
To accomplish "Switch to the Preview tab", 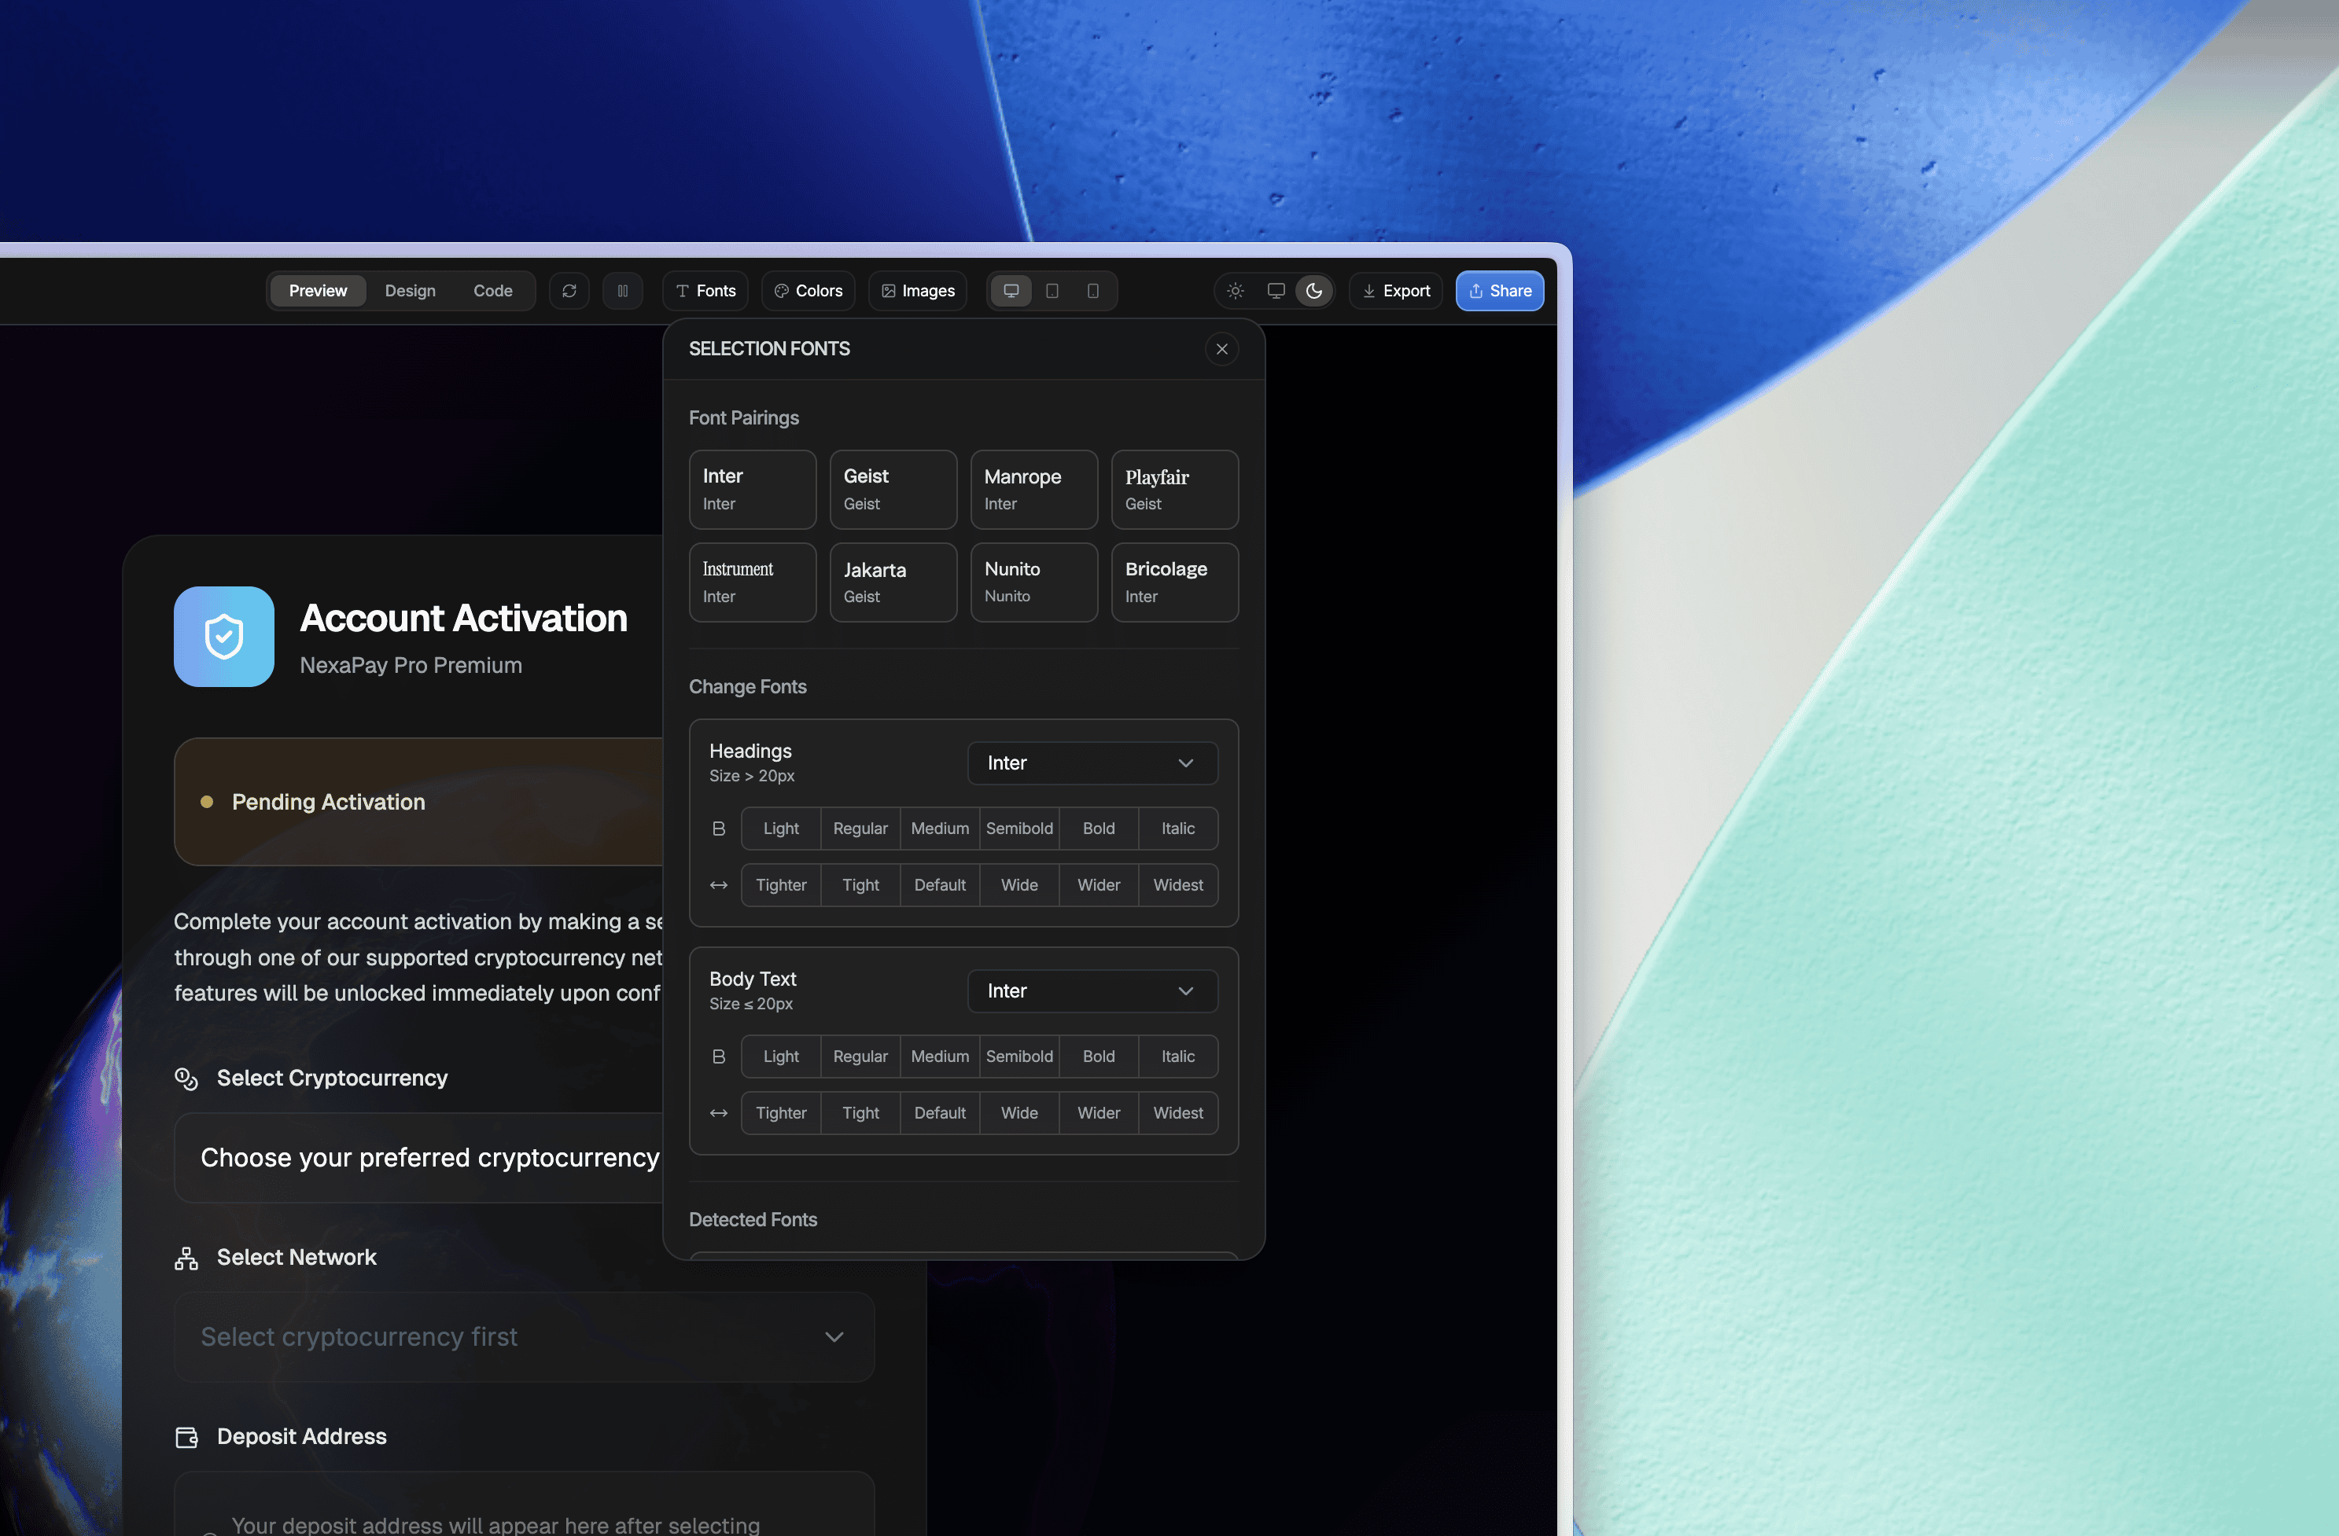I will 318,291.
